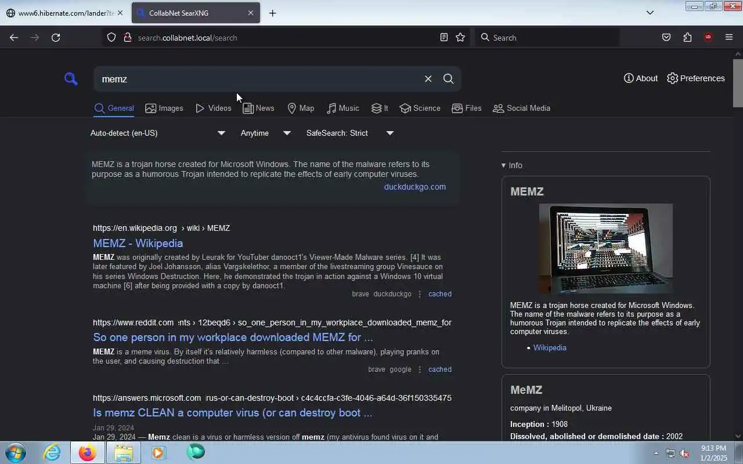Open the list all tabs dropdown
This screenshot has height=464, width=743.
[x=650, y=13]
